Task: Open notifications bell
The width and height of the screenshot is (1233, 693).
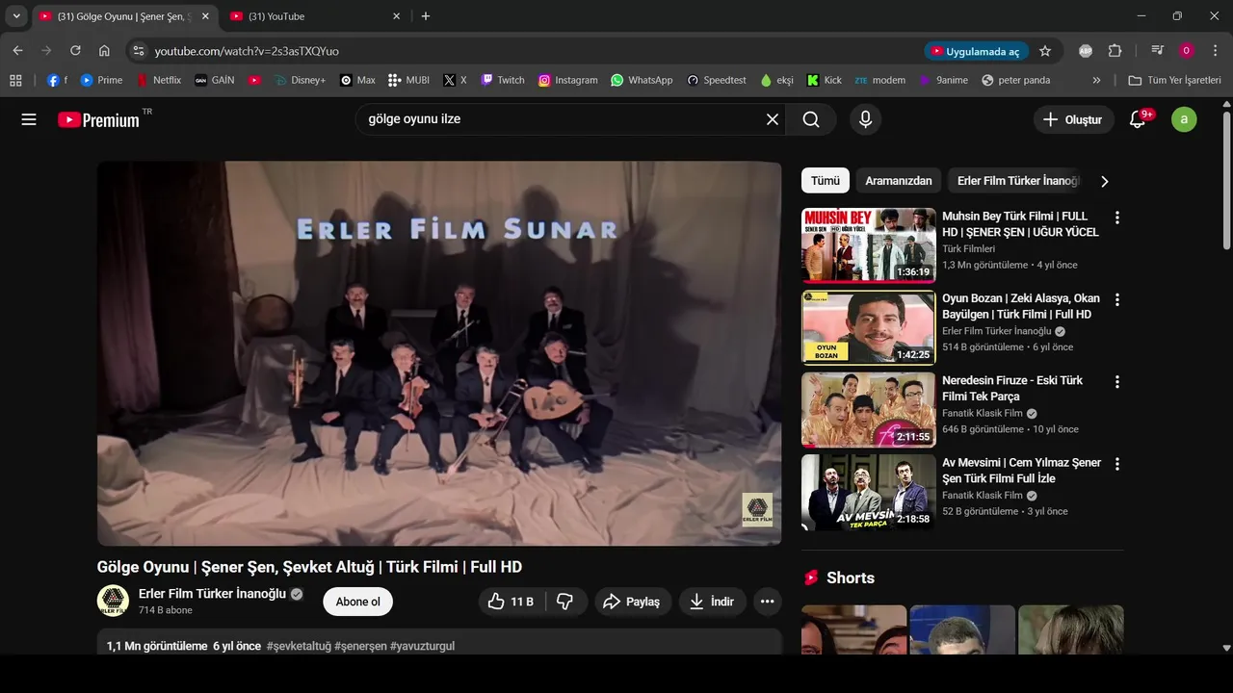Action: pyautogui.click(x=1138, y=119)
